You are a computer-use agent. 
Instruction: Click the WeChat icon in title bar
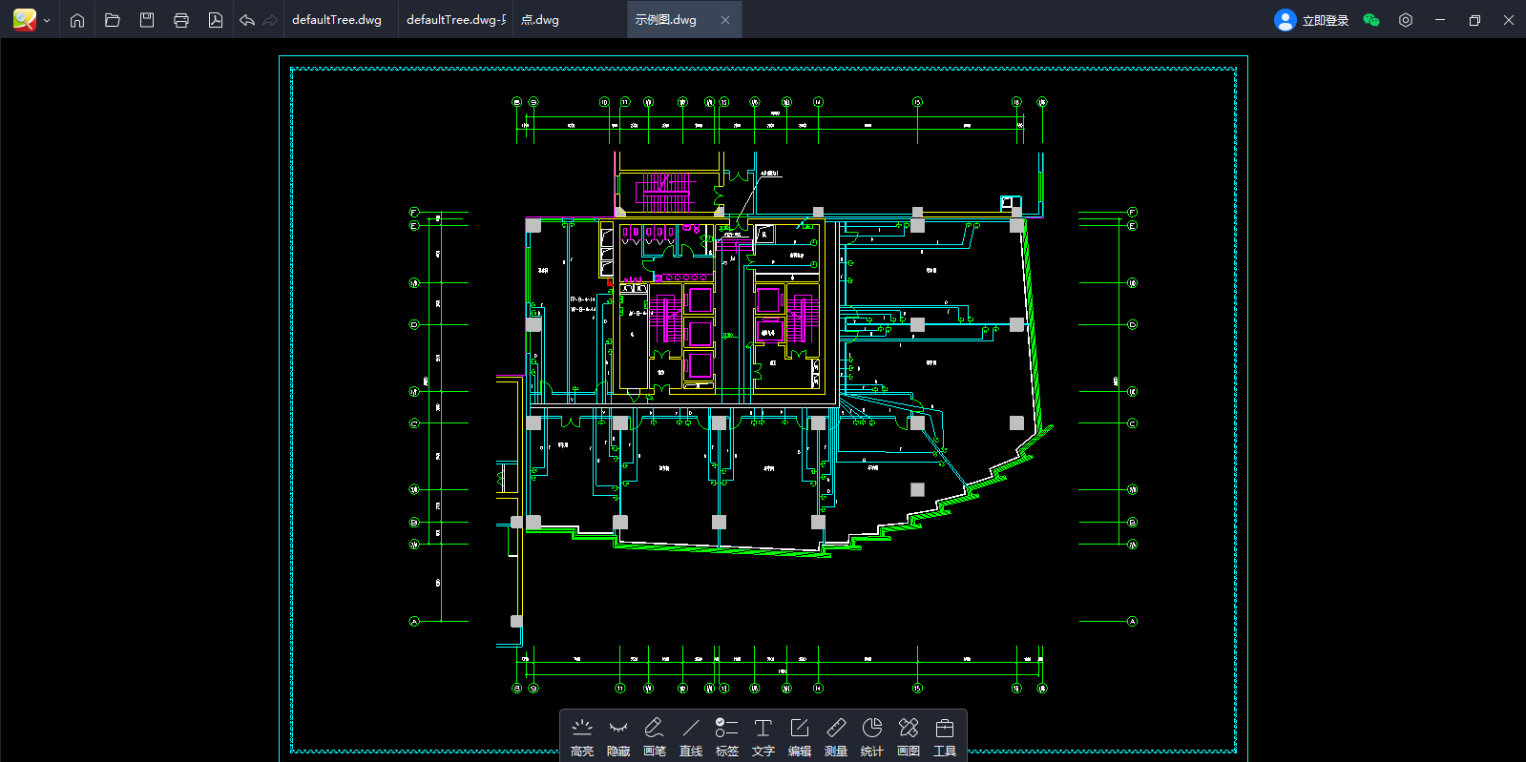[x=1371, y=20]
